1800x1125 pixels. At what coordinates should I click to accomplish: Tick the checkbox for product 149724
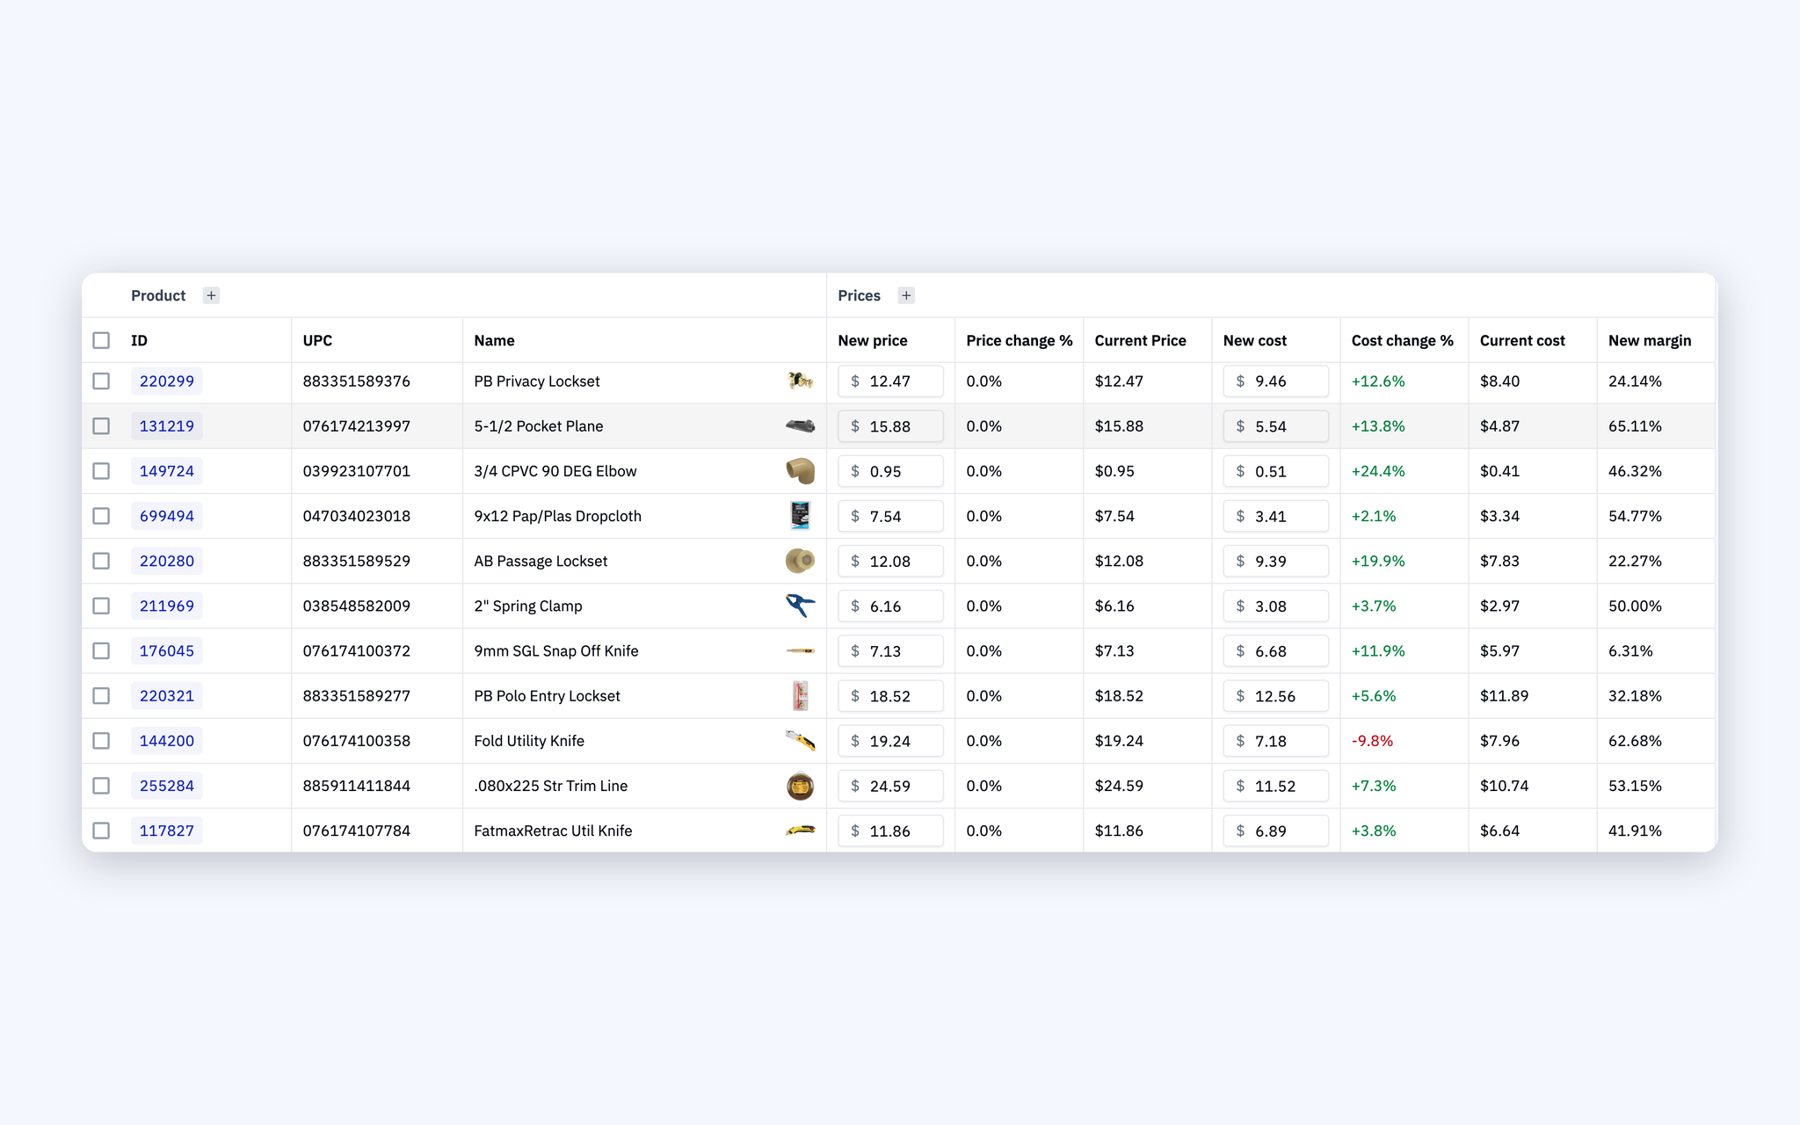tap(101, 471)
